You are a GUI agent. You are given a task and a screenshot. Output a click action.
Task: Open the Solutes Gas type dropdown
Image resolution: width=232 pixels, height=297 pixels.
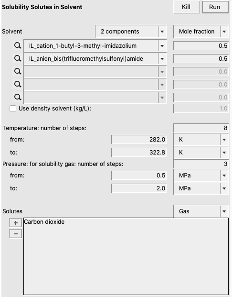[201, 211]
